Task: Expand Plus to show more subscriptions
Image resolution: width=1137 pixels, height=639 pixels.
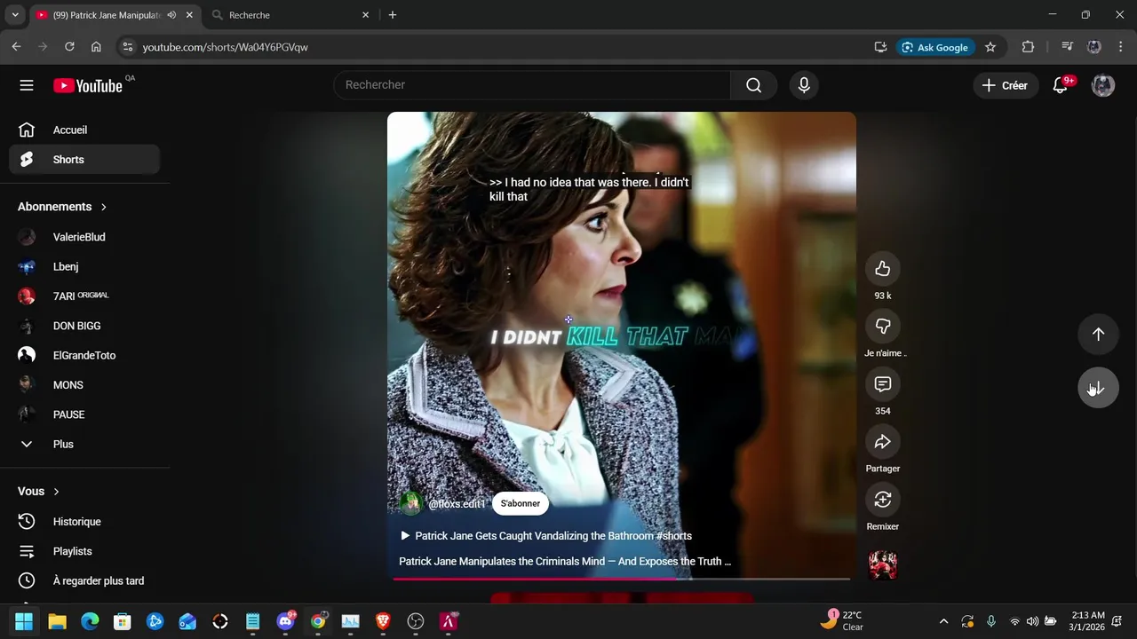Action: click(84, 444)
